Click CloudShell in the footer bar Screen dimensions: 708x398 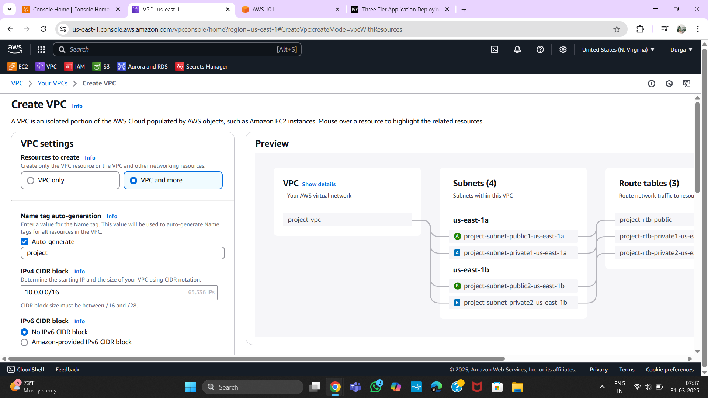26,369
